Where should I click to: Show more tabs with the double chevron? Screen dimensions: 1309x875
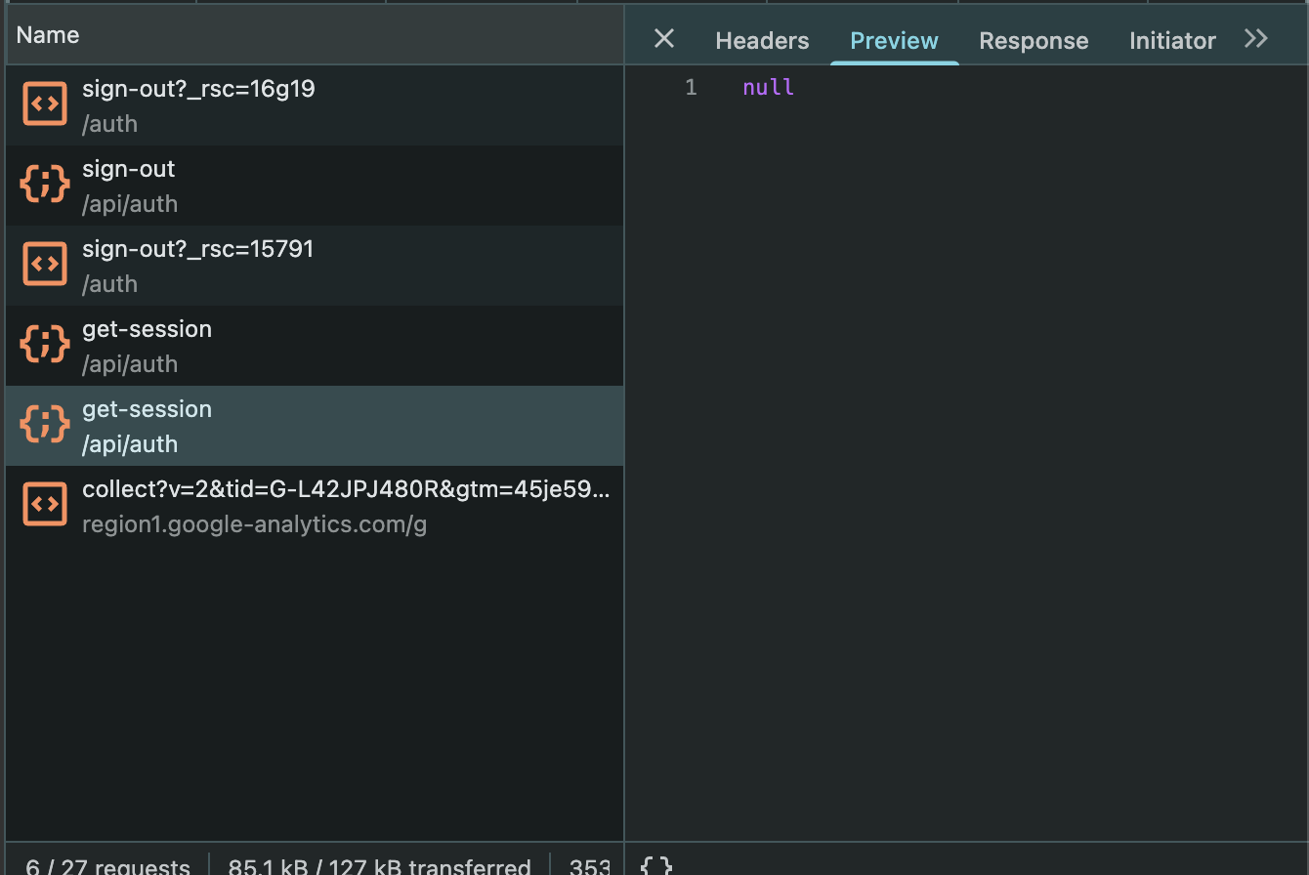[1256, 39]
